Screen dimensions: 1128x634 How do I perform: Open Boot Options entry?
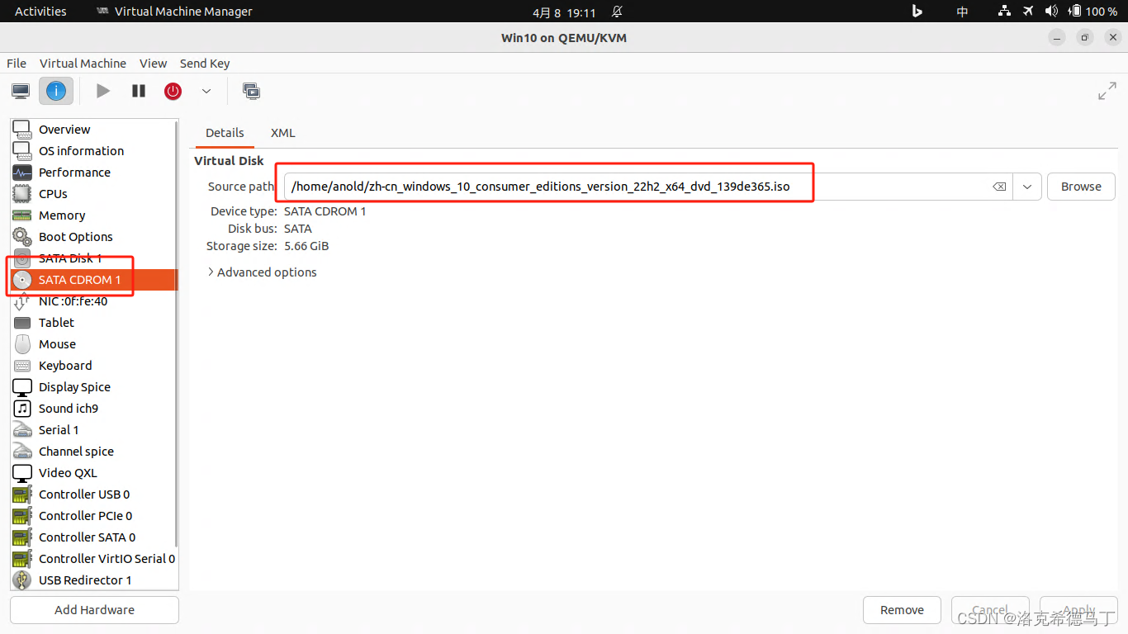pyautogui.click(x=93, y=237)
